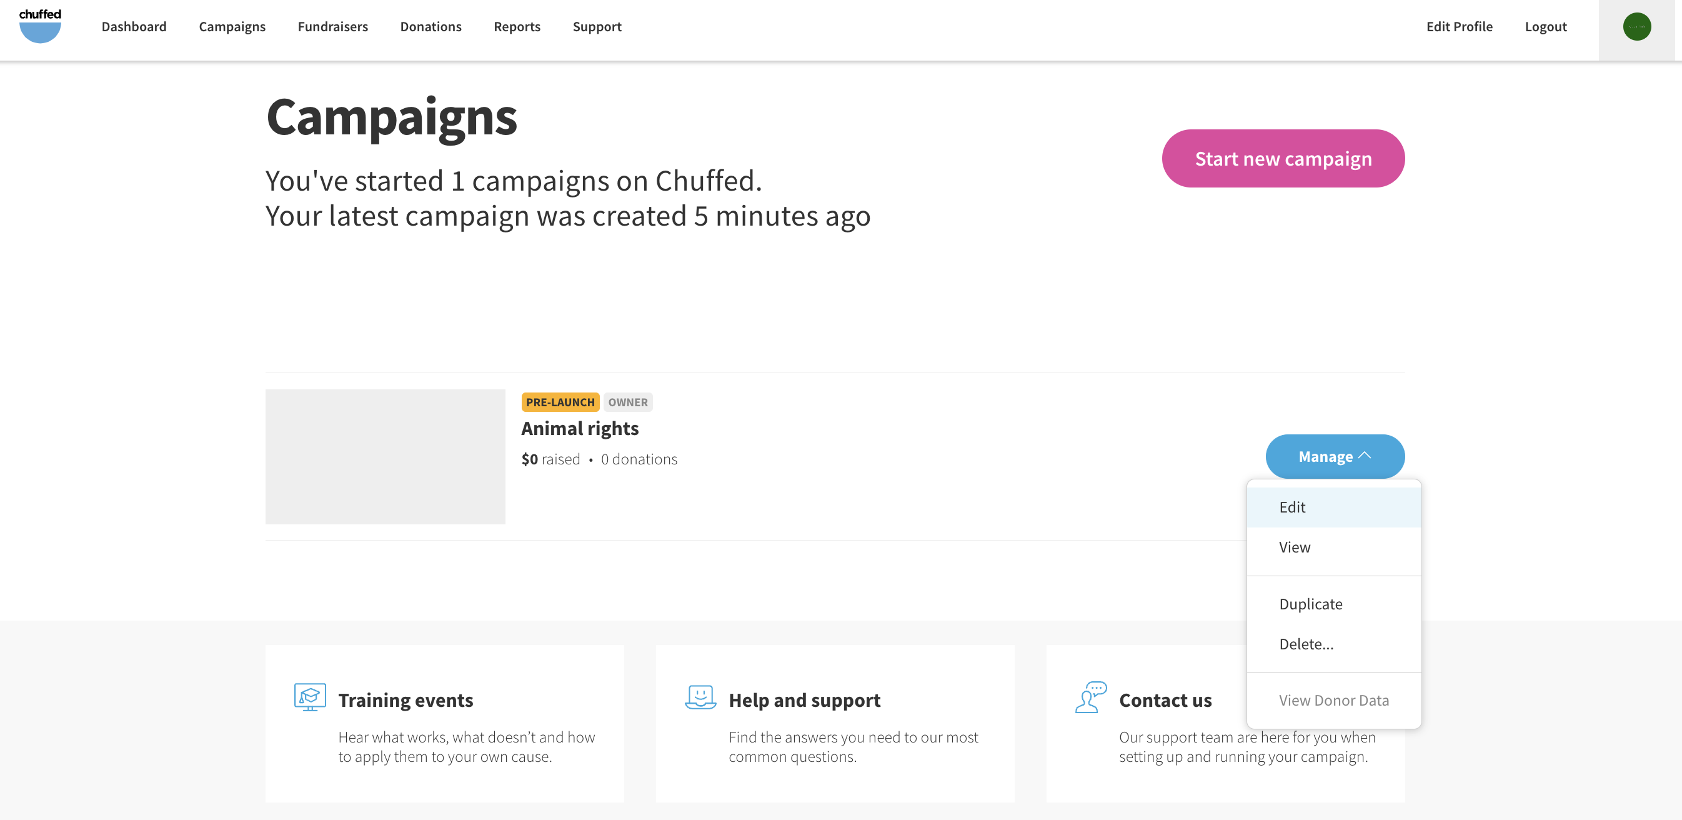This screenshot has width=1682, height=820.
Task: Open View Donor Data option
Action: point(1333,700)
